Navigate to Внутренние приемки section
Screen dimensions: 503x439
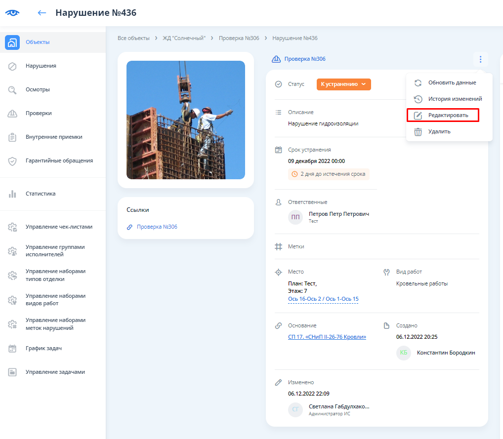click(x=54, y=137)
